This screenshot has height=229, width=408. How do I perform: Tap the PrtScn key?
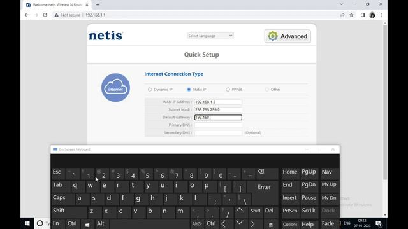tap(290, 212)
